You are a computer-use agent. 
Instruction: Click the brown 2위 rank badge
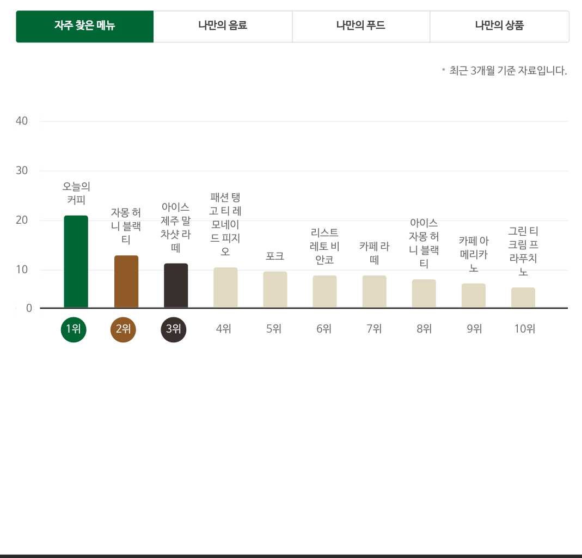[123, 329]
